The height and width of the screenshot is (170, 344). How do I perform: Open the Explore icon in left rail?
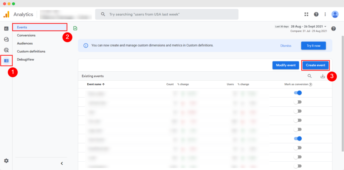pyautogui.click(x=6, y=39)
